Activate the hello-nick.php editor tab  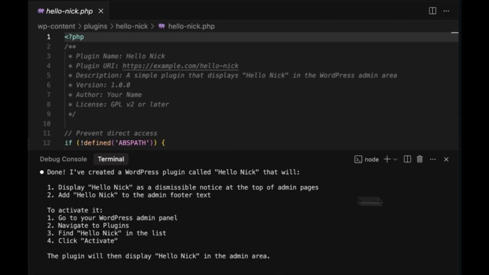pyautogui.click(x=69, y=11)
